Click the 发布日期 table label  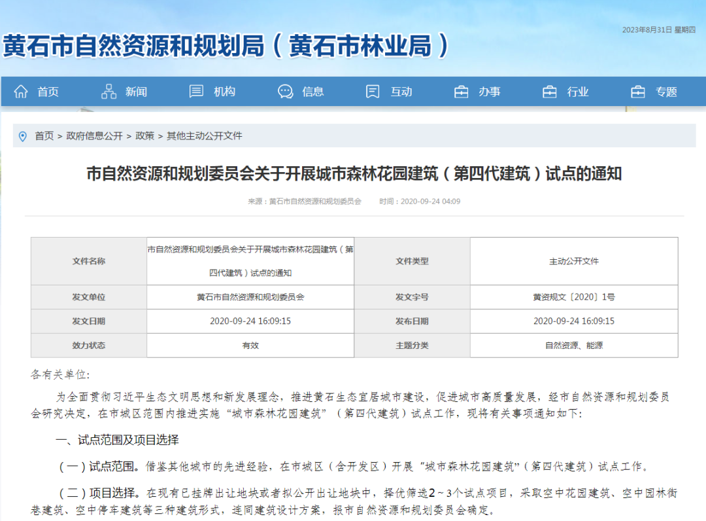pyautogui.click(x=412, y=321)
